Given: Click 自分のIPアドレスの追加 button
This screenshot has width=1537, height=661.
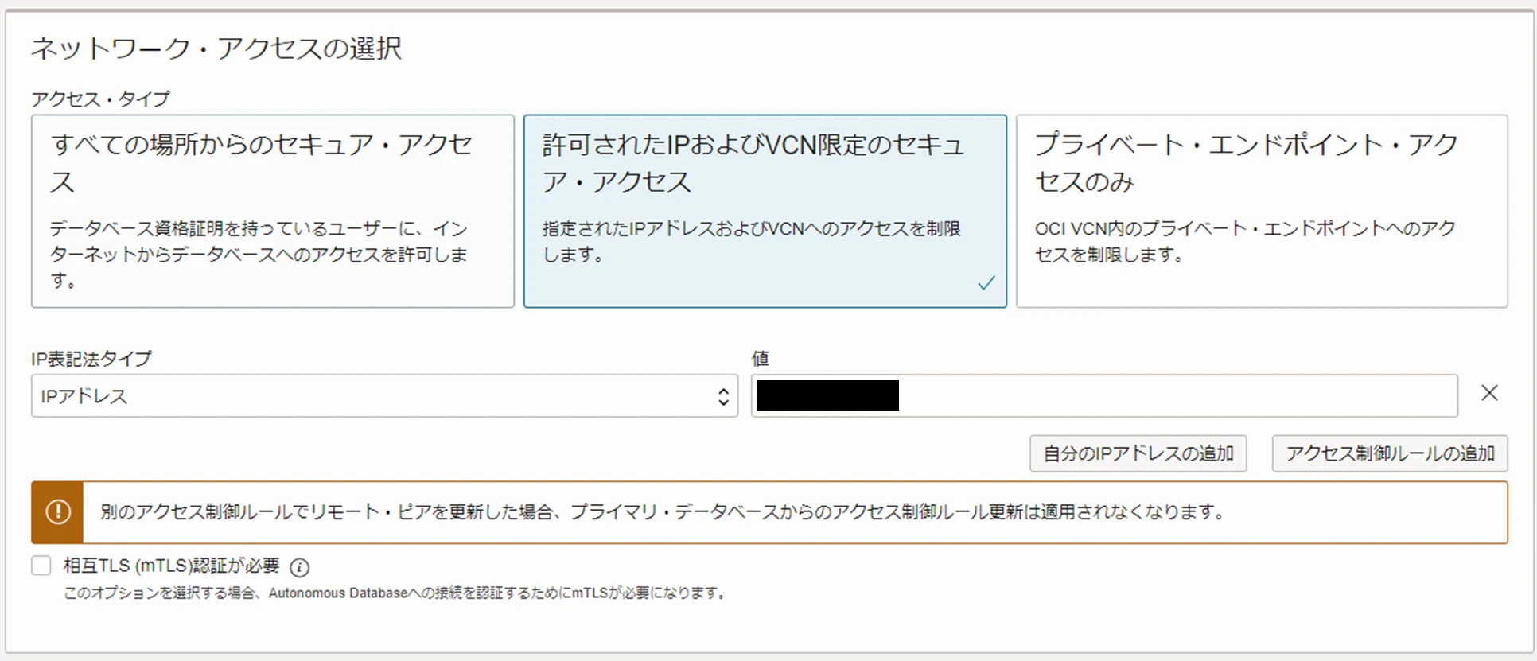Looking at the screenshot, I should click(x=1138, y=453).
